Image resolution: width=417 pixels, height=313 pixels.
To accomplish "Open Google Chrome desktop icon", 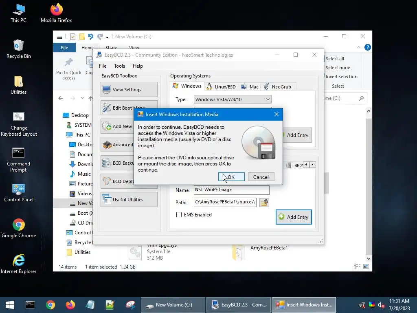I will (x=19, y=228).
